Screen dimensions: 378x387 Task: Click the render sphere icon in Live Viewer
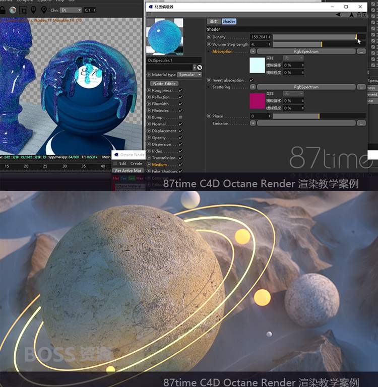(13, 10)
